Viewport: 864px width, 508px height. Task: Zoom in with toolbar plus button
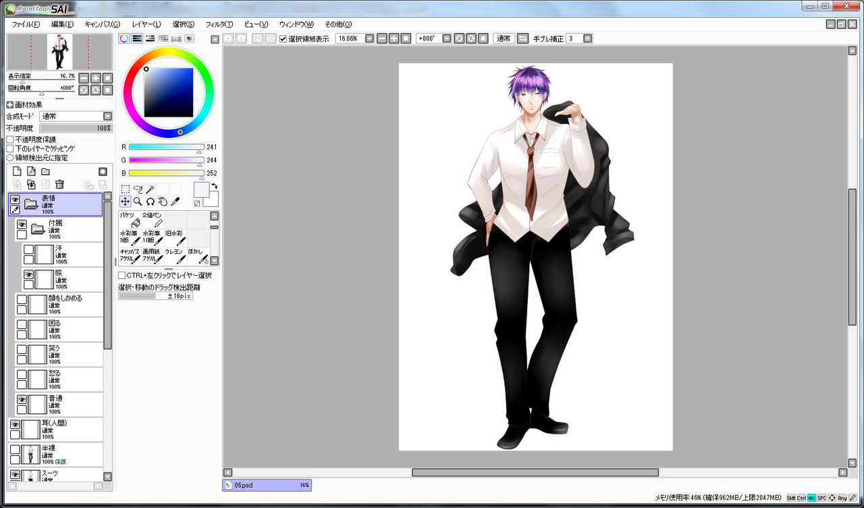394,39
